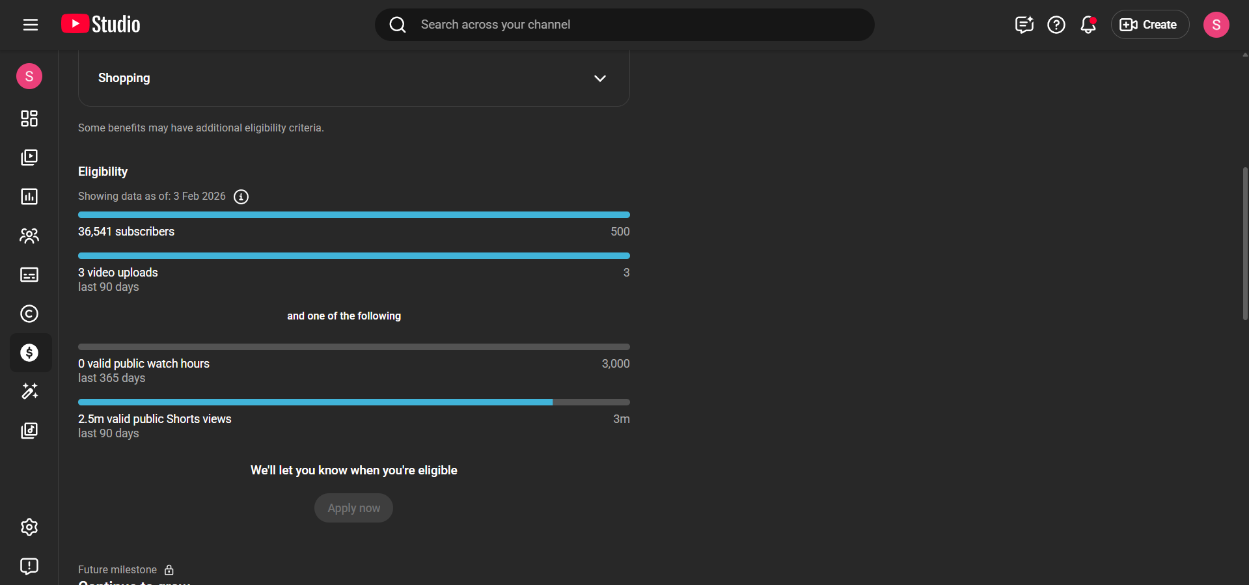1249x585 pixels.
Task: Open Settings gear in sidebar
Action: point(29,527)
